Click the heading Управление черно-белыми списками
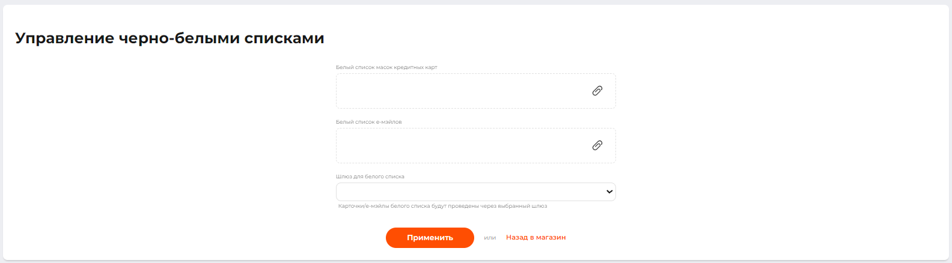 tap(169, 38)
